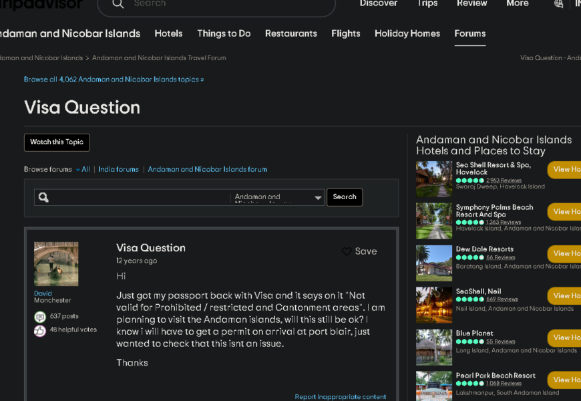The width and height of the screenshot is (581, 401).
Task: Open the Forums tab
Action: tap(470, 33)
